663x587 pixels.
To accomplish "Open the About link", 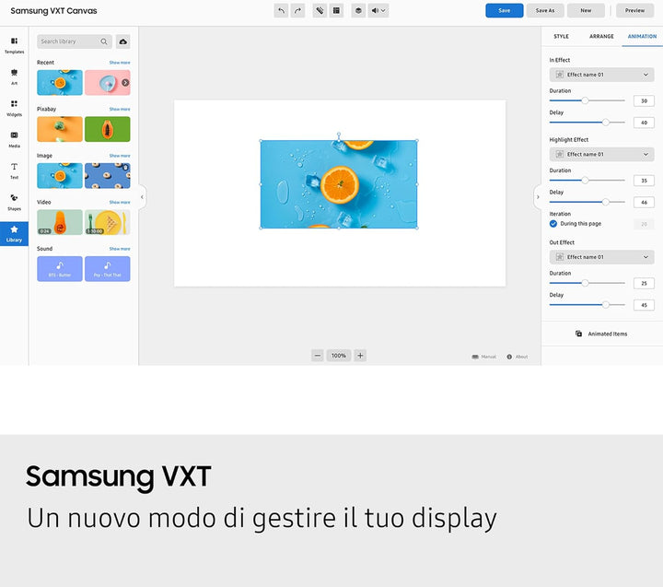I will (518, 357).
